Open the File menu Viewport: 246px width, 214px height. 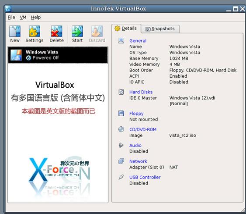(11, 17)
